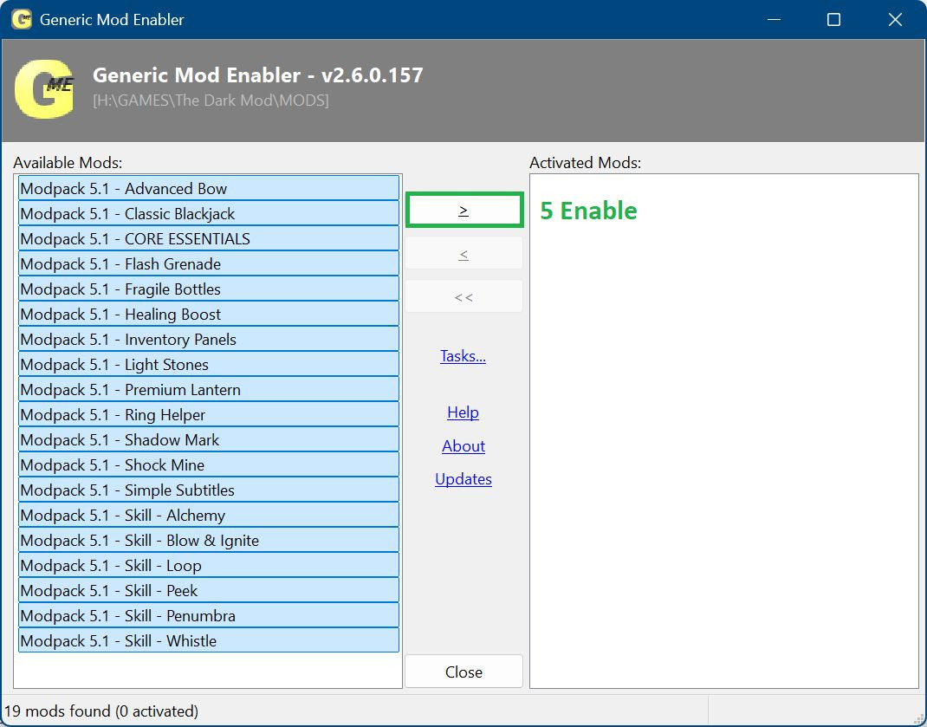This screenshot has height=727, width=927.
Task: Select Modpack 5.1 - Shock Mine
Action: click(209, 465)
